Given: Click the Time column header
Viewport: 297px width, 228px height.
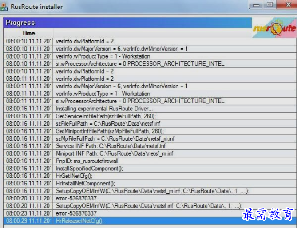Looking at the screenshot, I should 28,33.
